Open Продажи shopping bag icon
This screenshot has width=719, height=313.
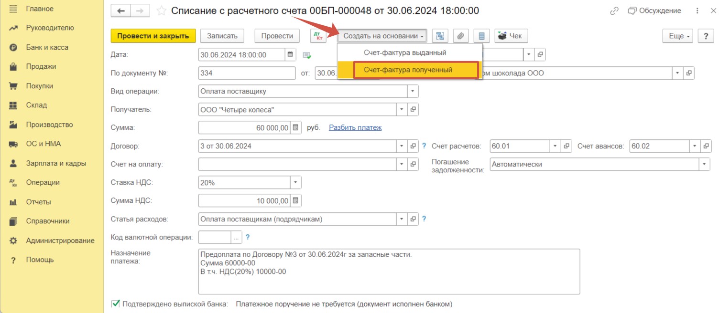[13, 67]
